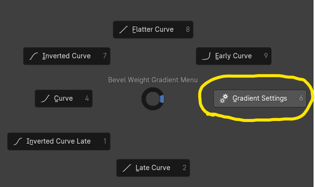Choose Late Curve from the pie menu
The width and height of the screenshot is (315, 187).
153,168
